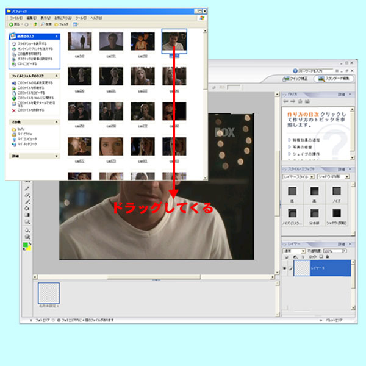Viewport: 366px width, 366px height.
Task: Collapse the 画像のタスク panel
Action: pyautogui.click(x=56, y=37)
